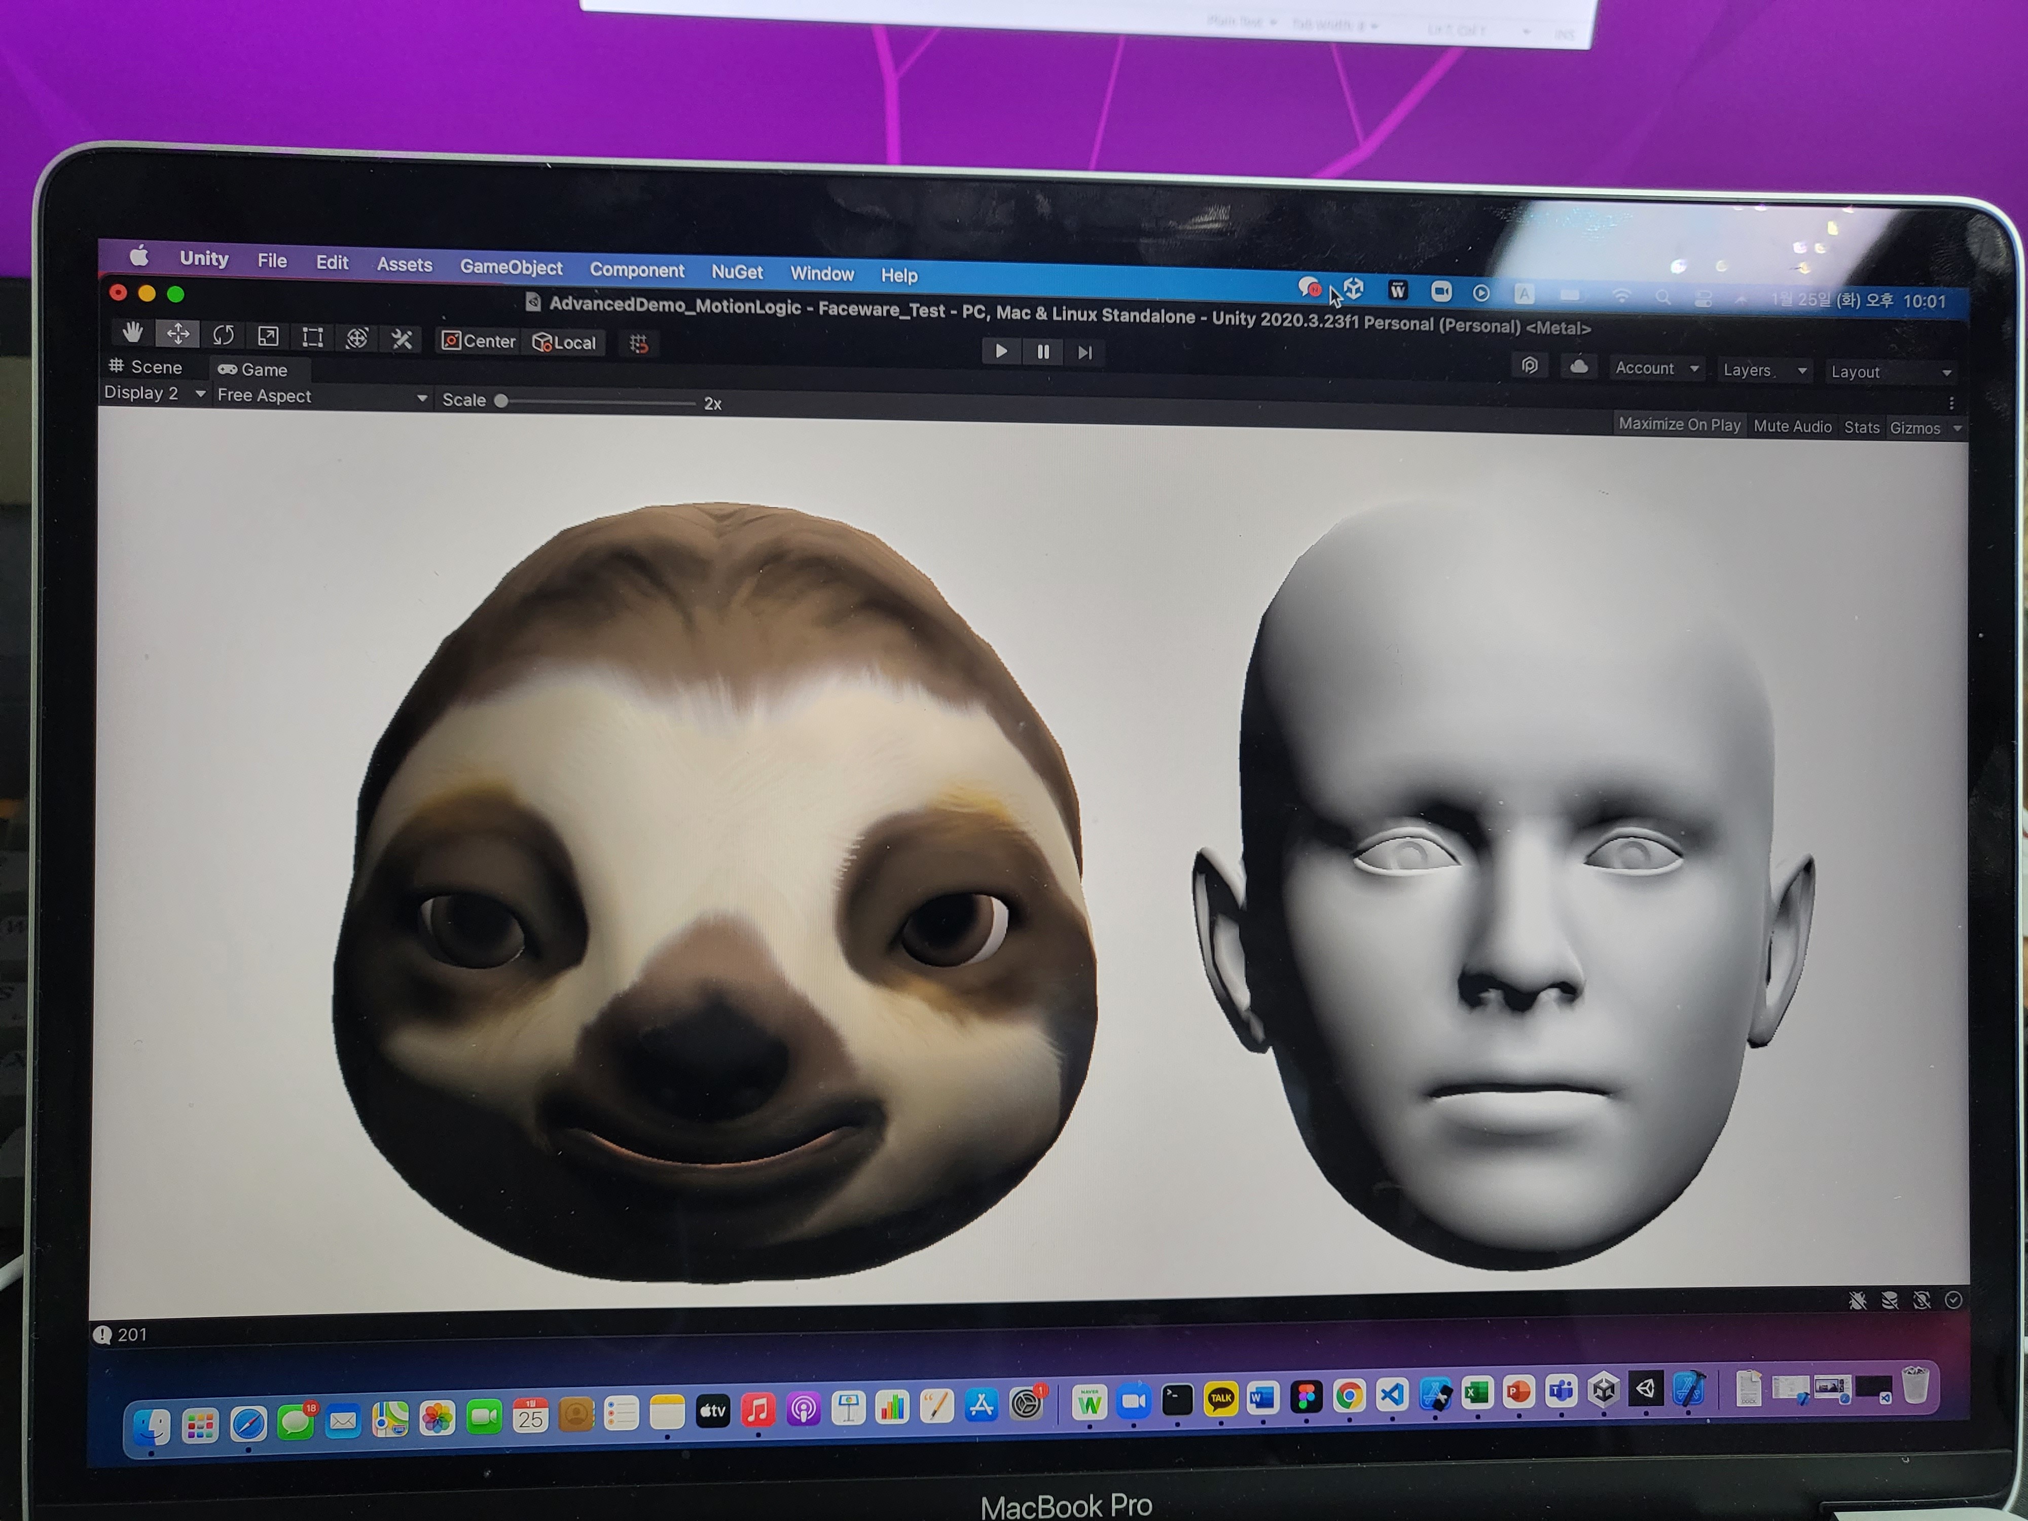Click the Pause button
Viewport: 2028px width, 1521px height.
point(1042,352)
